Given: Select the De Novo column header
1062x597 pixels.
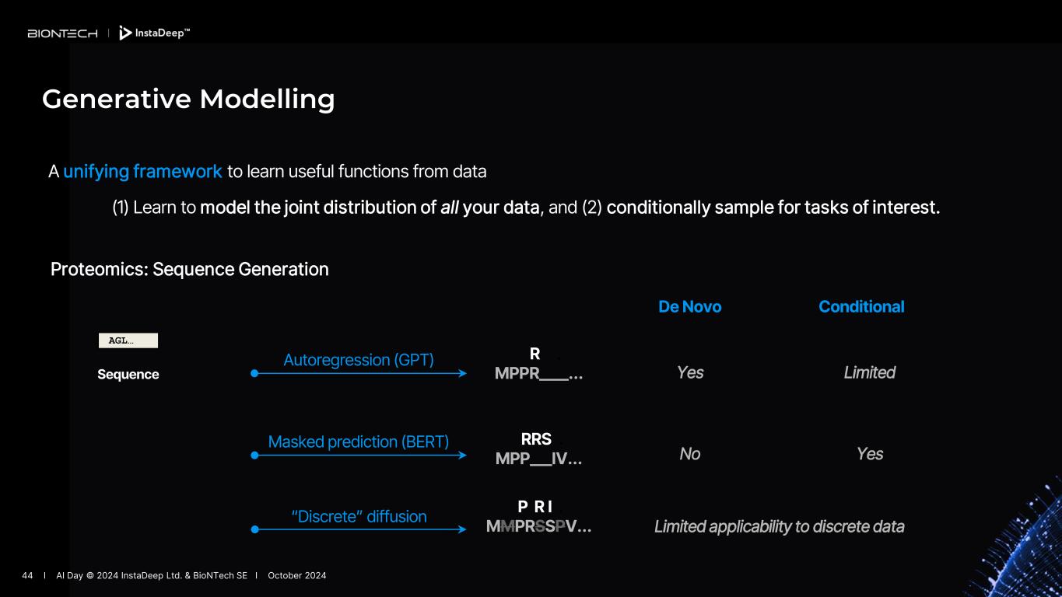Looking at the screenshot, I should click(689, 307).
